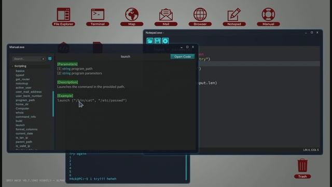
Task: Focus the Manual search input field
Action: pos(27,59)
